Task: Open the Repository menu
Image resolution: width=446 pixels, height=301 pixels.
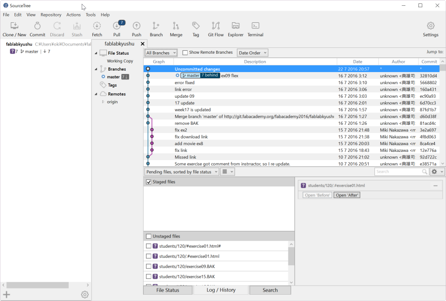Action: (51, 15)
